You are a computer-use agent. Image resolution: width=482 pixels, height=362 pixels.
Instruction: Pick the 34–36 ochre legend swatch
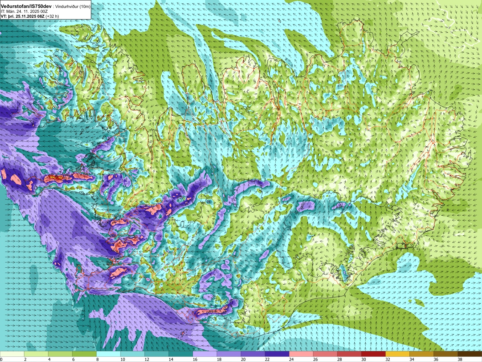(422, 354)
